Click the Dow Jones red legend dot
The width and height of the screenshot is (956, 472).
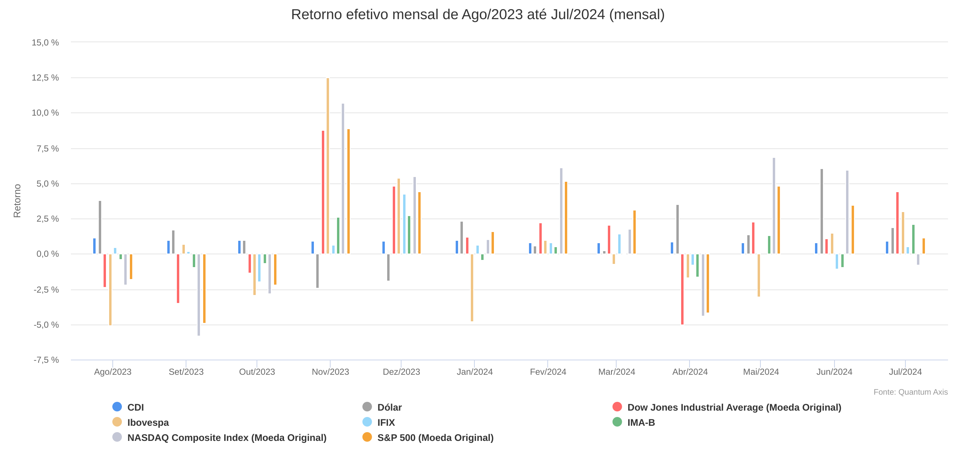coord(617,407)
